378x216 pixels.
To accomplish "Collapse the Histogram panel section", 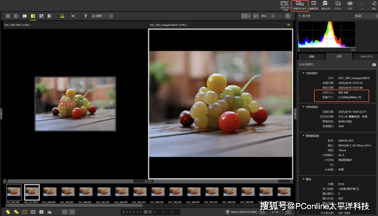I will [300, 16].
